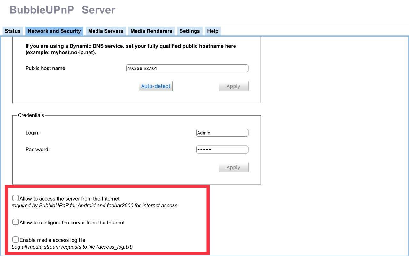Click the Public host name input field
This screenshot has width=409, height=256.
[187, 68]
